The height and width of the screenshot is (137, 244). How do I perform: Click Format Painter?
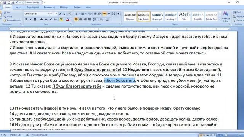(x=13, y=21)
